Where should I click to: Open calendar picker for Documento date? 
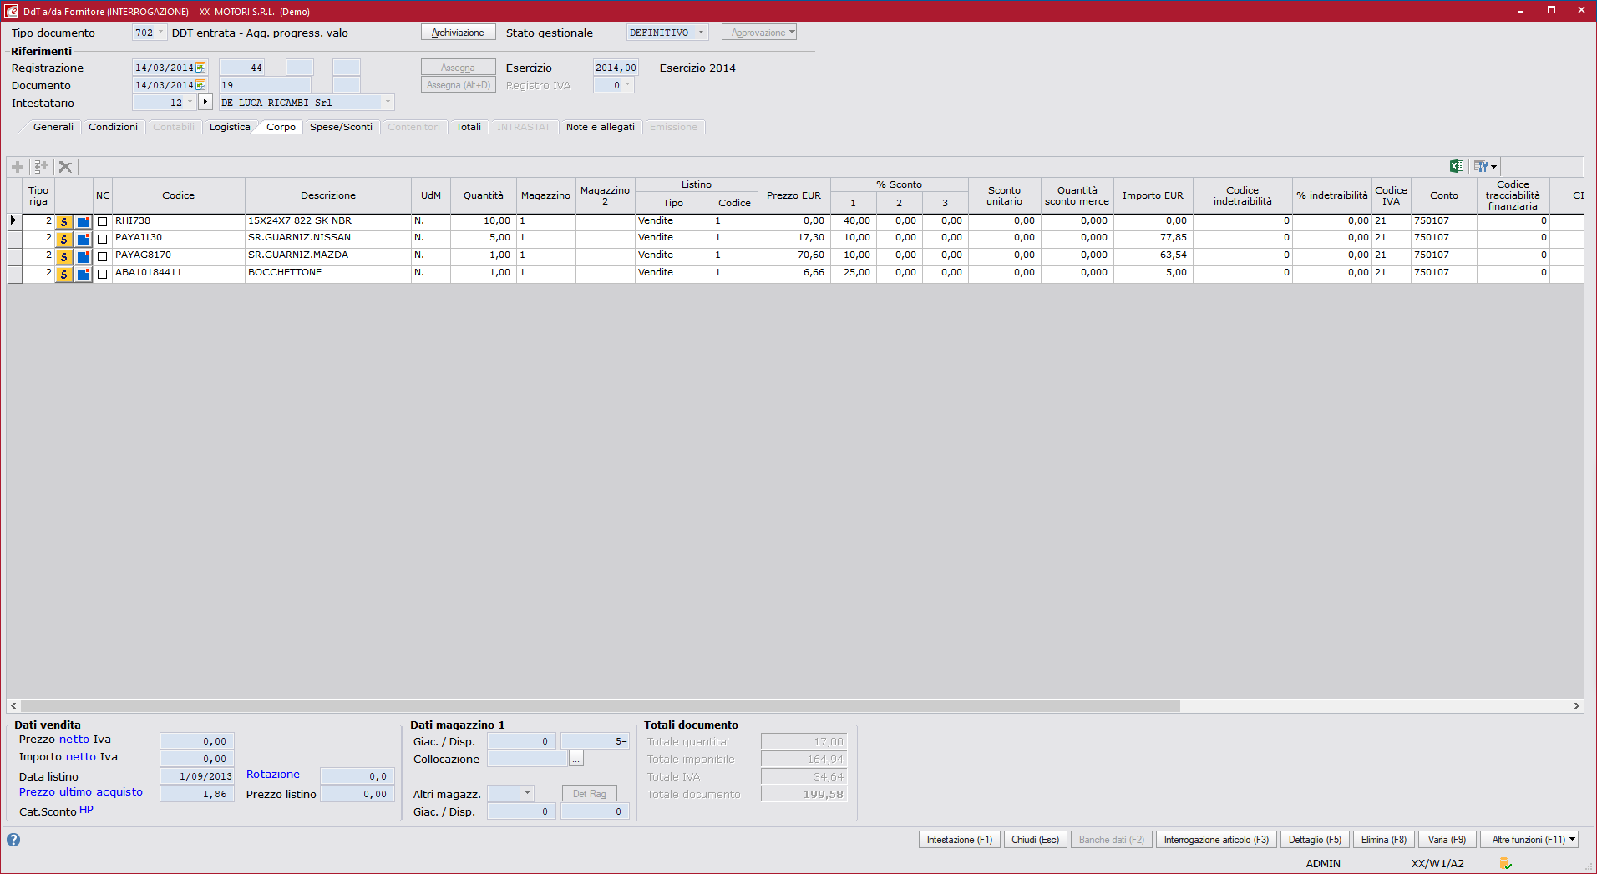[x=200, y=85]
